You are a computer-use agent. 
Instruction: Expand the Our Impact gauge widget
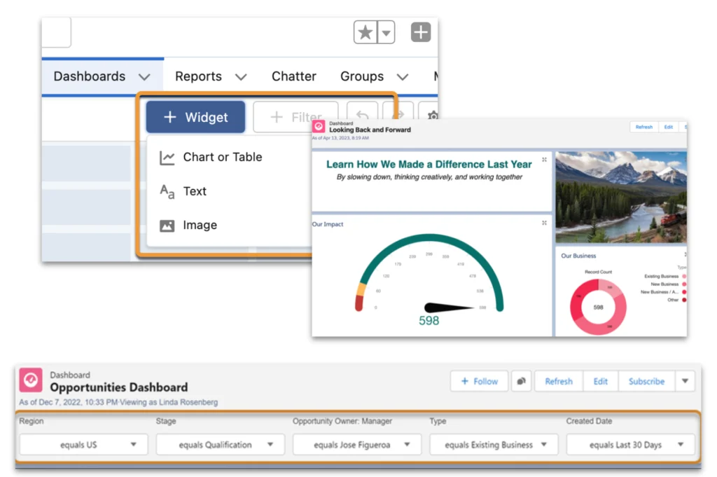[544, 223]
